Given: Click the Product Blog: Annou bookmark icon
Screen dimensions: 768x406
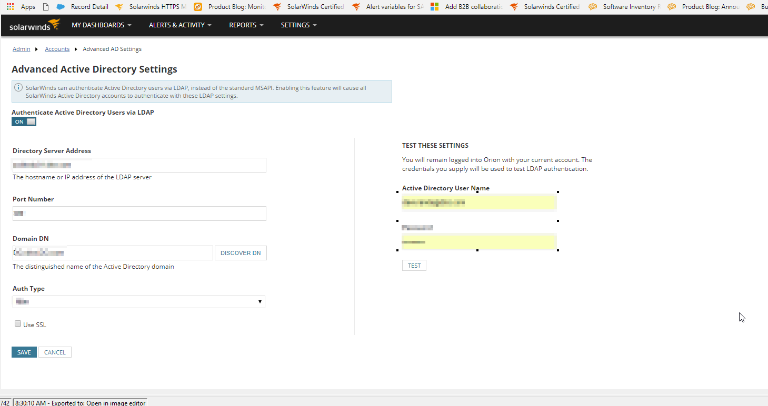Looking at the screenshot, I should (672, 7).
